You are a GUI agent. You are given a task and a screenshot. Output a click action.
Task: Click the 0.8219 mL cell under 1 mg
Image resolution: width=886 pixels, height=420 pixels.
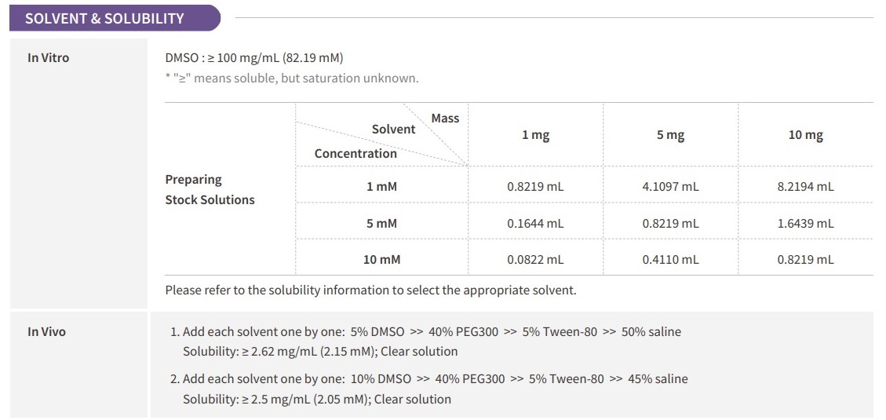pos(536,187)
